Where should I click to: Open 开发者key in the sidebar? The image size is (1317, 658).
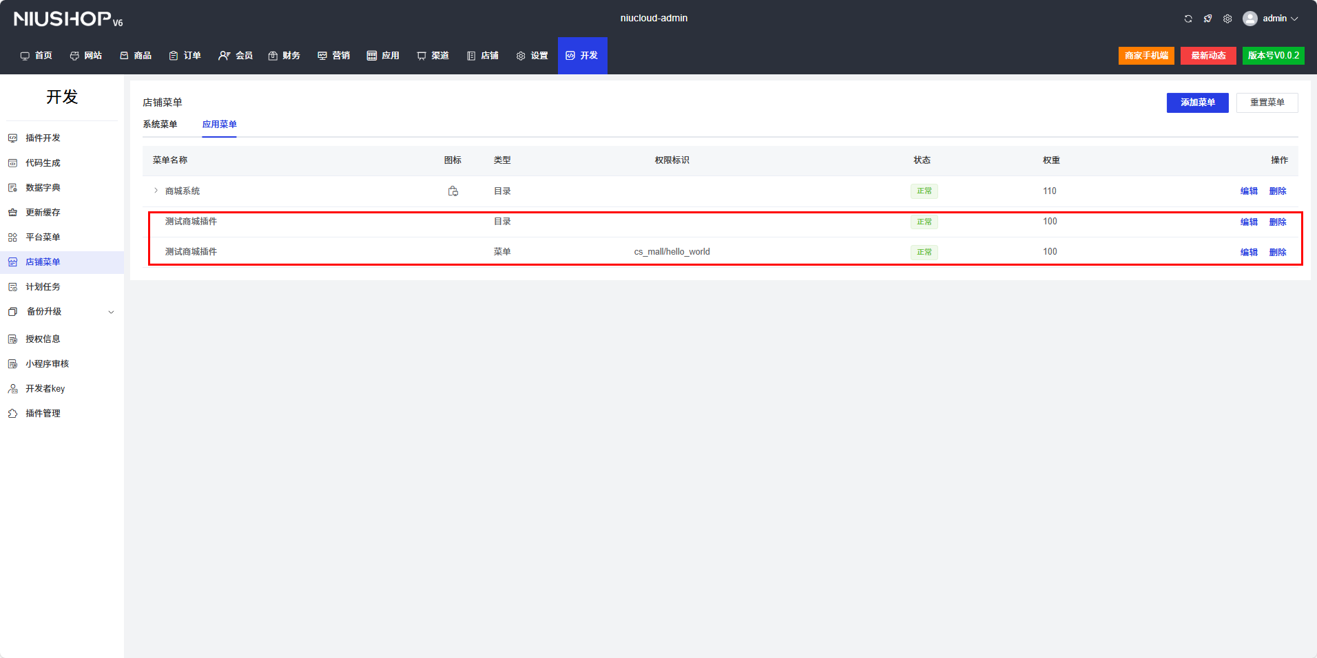45,389
